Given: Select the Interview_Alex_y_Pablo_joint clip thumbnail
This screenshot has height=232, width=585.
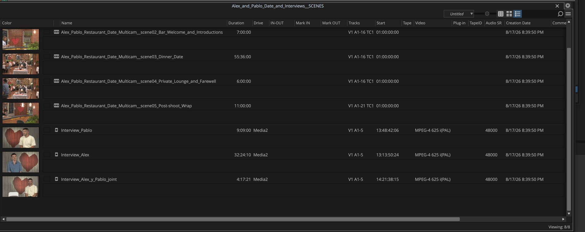Looking at the screenshot, I should tap(21, 186).
